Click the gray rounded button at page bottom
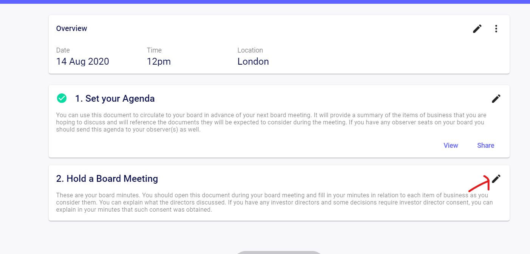 pos(279,252)
